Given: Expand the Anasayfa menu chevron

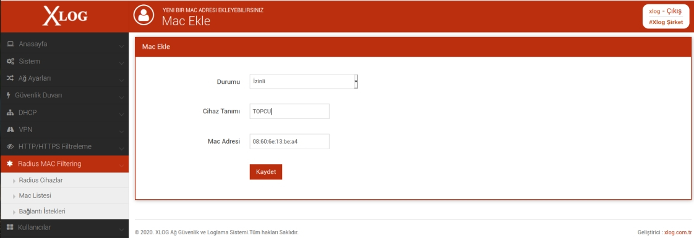Looking at the screenshot, I should pos(121,46).
